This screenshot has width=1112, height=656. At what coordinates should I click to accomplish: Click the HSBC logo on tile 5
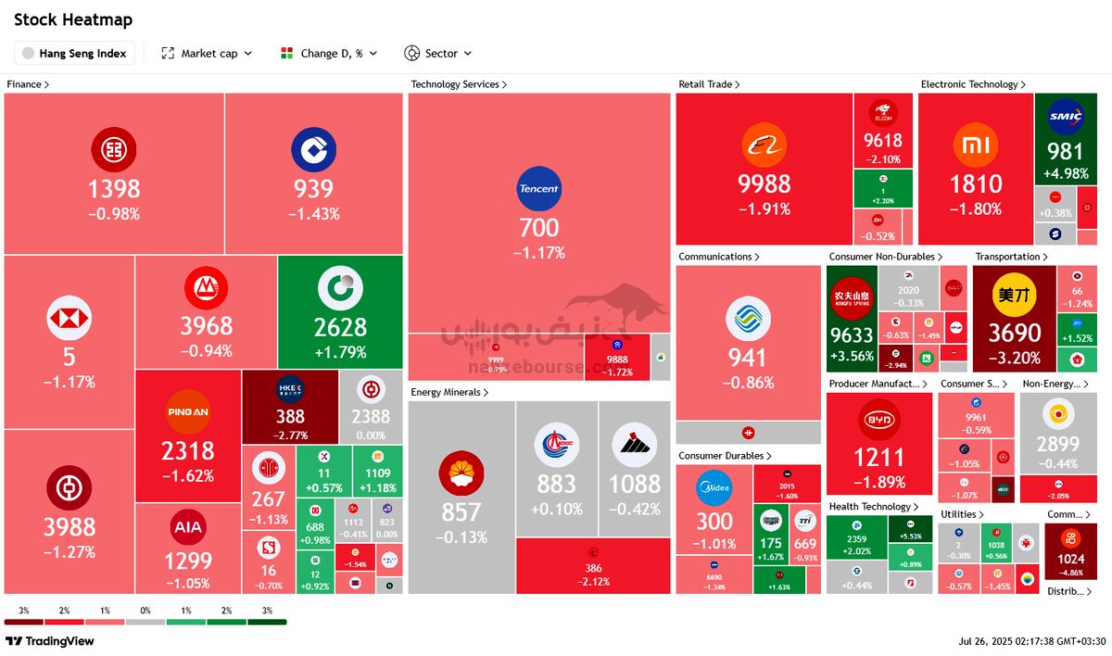tap(69, 319)
